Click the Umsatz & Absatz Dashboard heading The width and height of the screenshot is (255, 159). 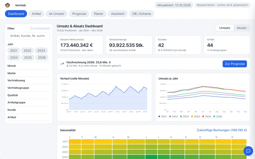click(x=80, y=26)
